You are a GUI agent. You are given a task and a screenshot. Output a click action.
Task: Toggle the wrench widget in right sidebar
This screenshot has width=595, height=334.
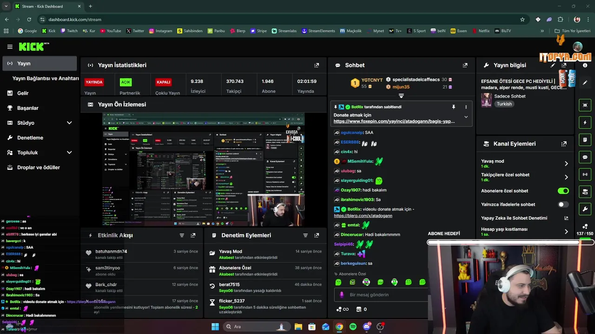click(585, 209)
